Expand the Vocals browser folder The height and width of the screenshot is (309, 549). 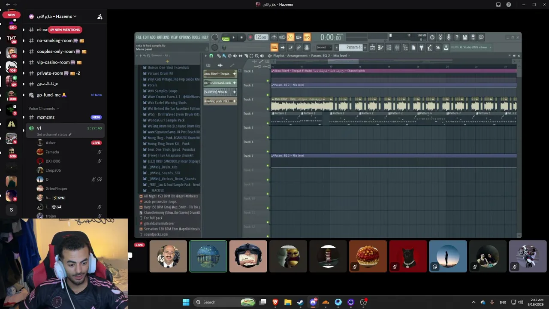pyautogui.click(x=152, y=85)
